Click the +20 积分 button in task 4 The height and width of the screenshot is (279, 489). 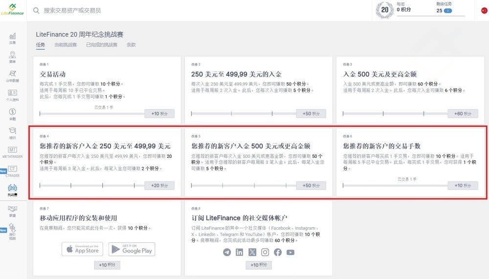pyautogui.click(x=159, y=186)
